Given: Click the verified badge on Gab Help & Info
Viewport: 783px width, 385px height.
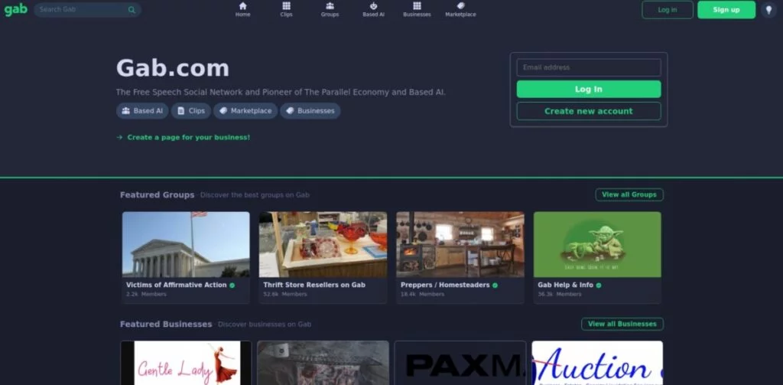Looking at the screenshot, I should click(x=599, y=285).
